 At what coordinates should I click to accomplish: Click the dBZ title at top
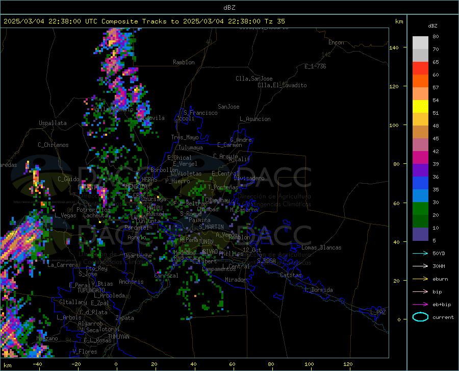229,8
